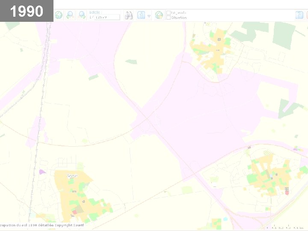The image size is (308, 231).
Task: Toggle the Légende checkbox
Action: tap(169, 13)
